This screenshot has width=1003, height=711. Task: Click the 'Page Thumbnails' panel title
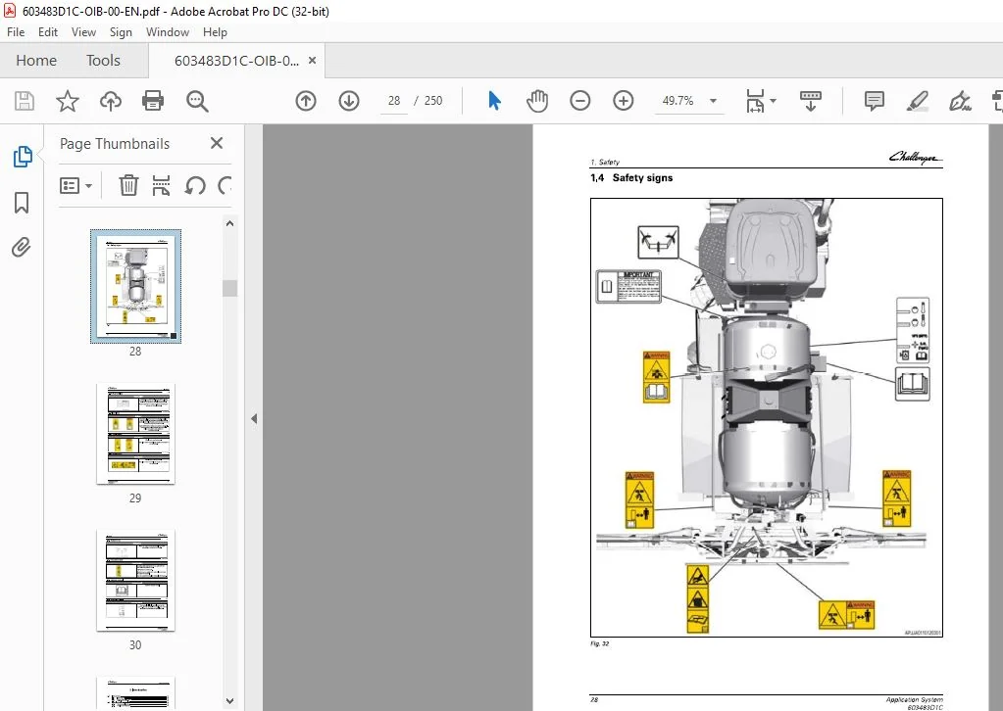coord(115,144)
